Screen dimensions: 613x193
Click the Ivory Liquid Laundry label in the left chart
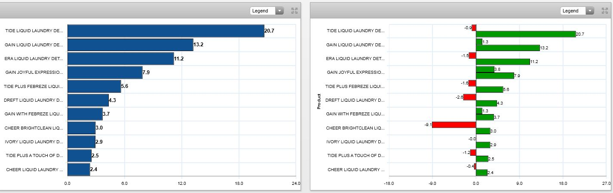click(34, 142)
